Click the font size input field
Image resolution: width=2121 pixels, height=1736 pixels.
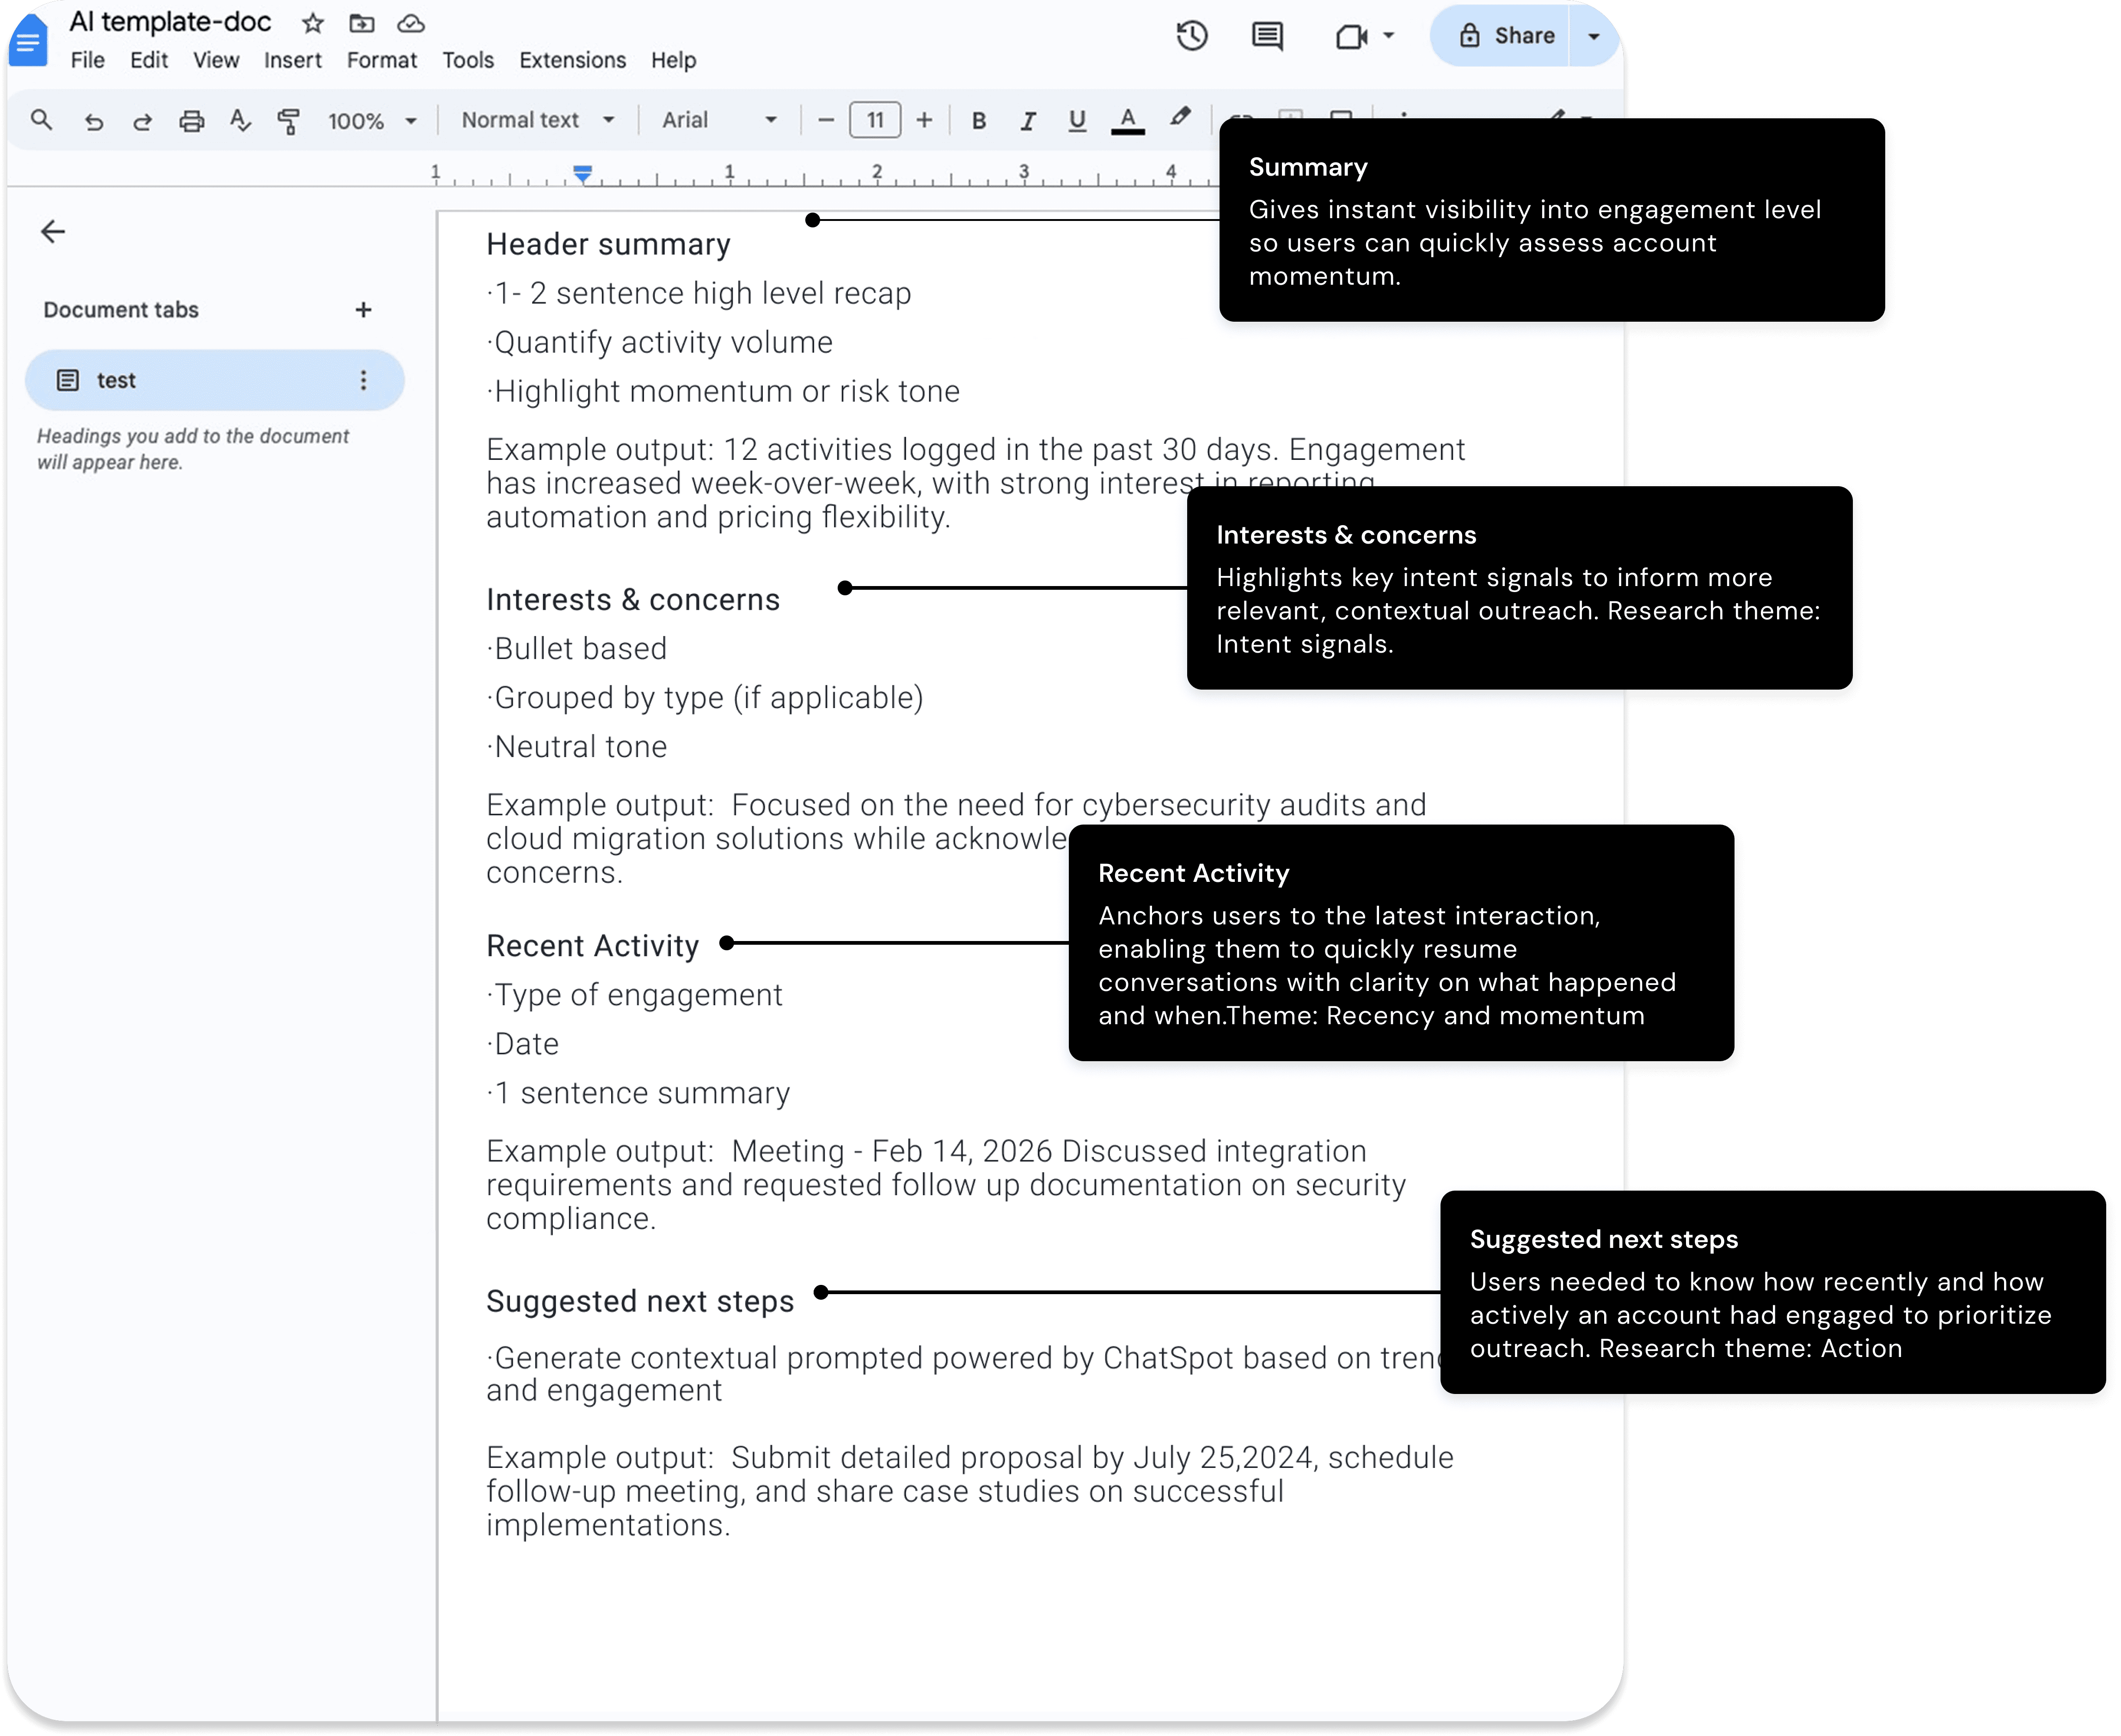pos(875,120)
